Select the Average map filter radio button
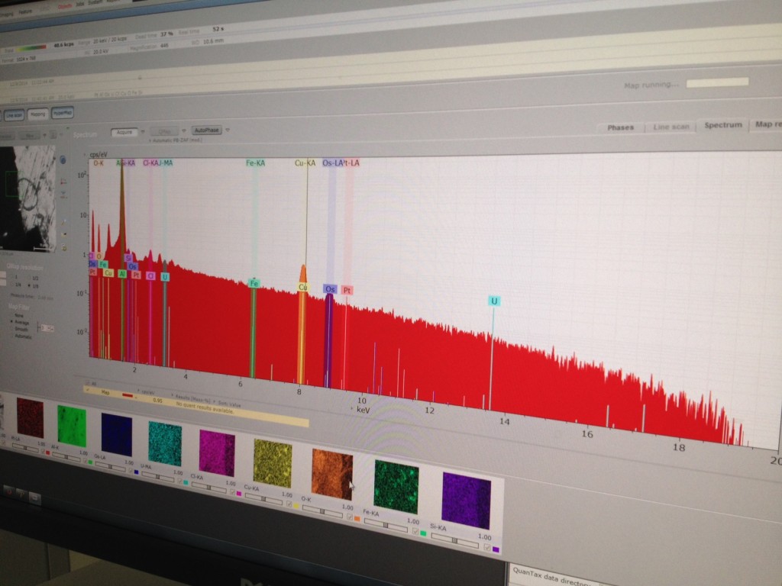 pyautogui.click(x=12, y=322)
